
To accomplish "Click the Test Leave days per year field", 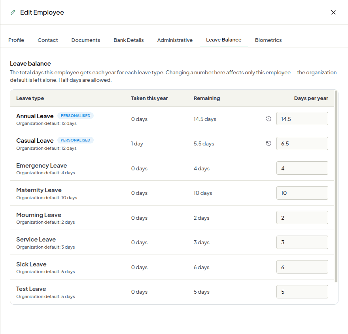I will [x=302, y=292].
